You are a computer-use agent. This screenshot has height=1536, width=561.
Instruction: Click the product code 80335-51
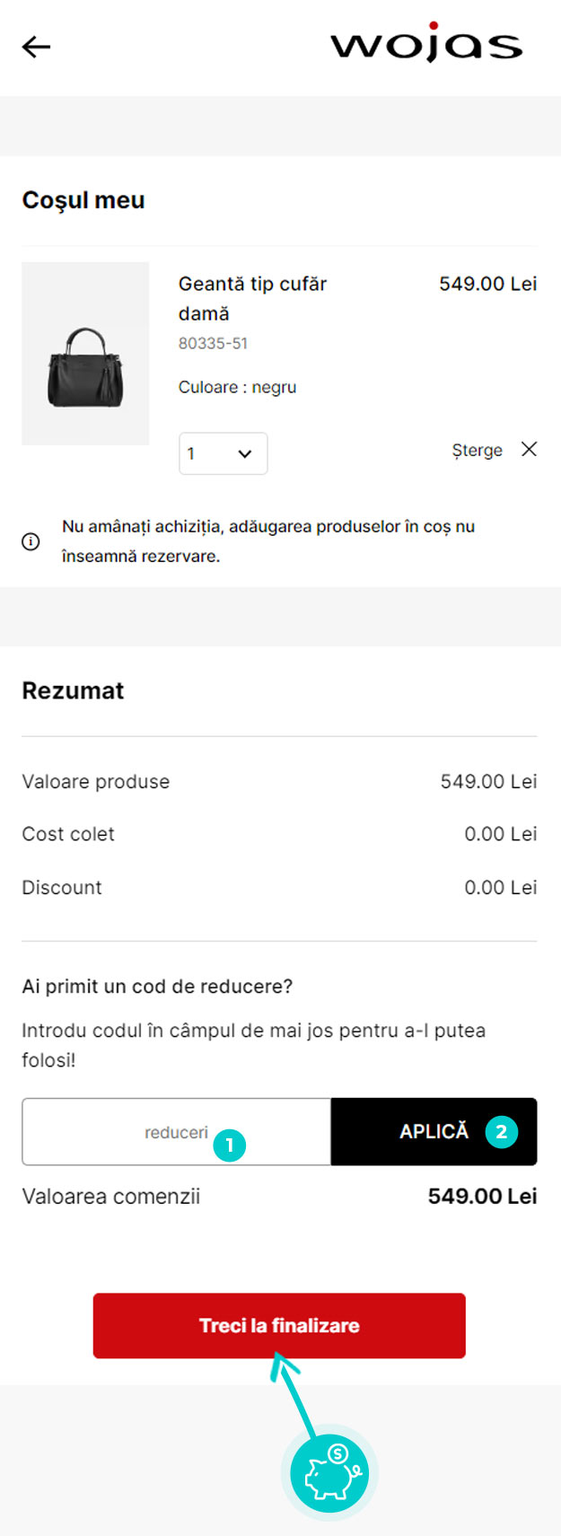pyautogui.click(x=213, y=343)
